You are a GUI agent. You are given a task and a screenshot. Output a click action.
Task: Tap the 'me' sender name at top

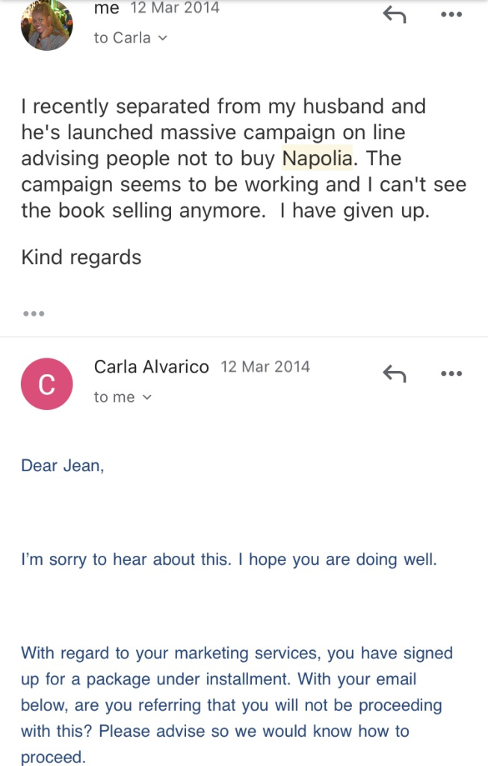tap(106, 8)
